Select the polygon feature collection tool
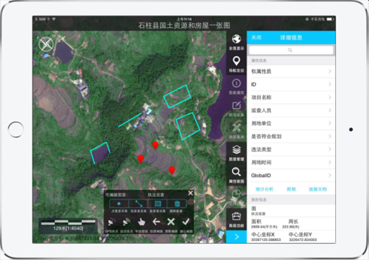The image size is (369, 260). 157,203
